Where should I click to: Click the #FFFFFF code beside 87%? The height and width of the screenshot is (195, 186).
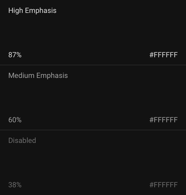(x=164, y=55)
